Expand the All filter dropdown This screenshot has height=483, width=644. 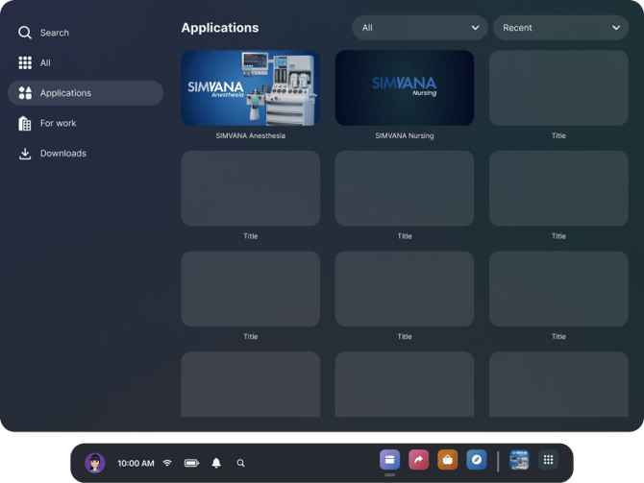pos(420,28)
